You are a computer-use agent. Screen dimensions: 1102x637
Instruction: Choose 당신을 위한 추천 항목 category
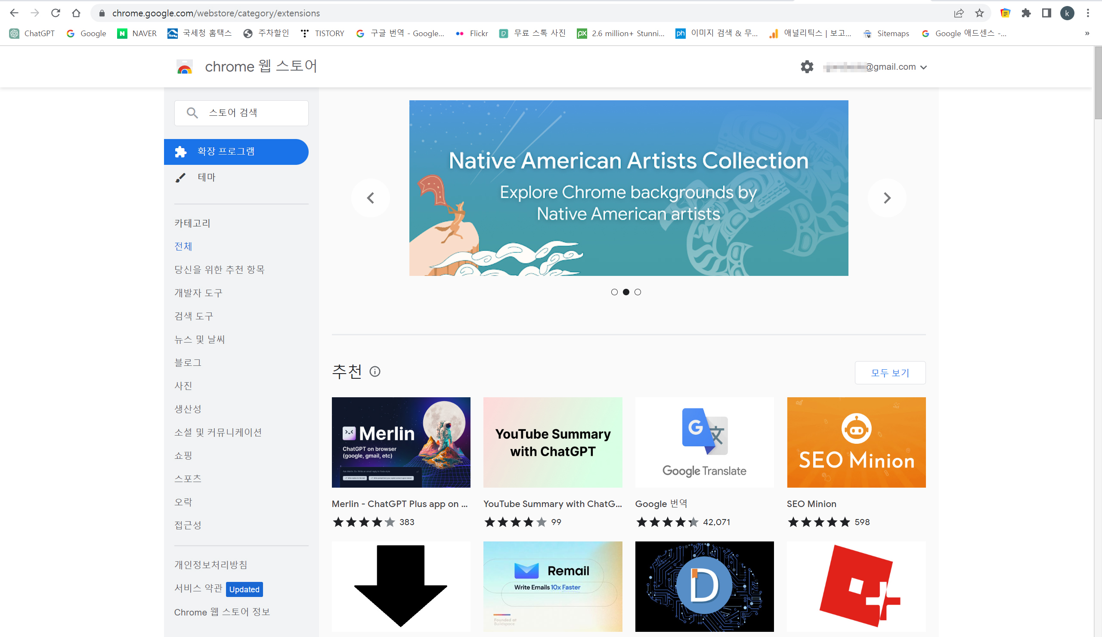click(x=220, y=270)
